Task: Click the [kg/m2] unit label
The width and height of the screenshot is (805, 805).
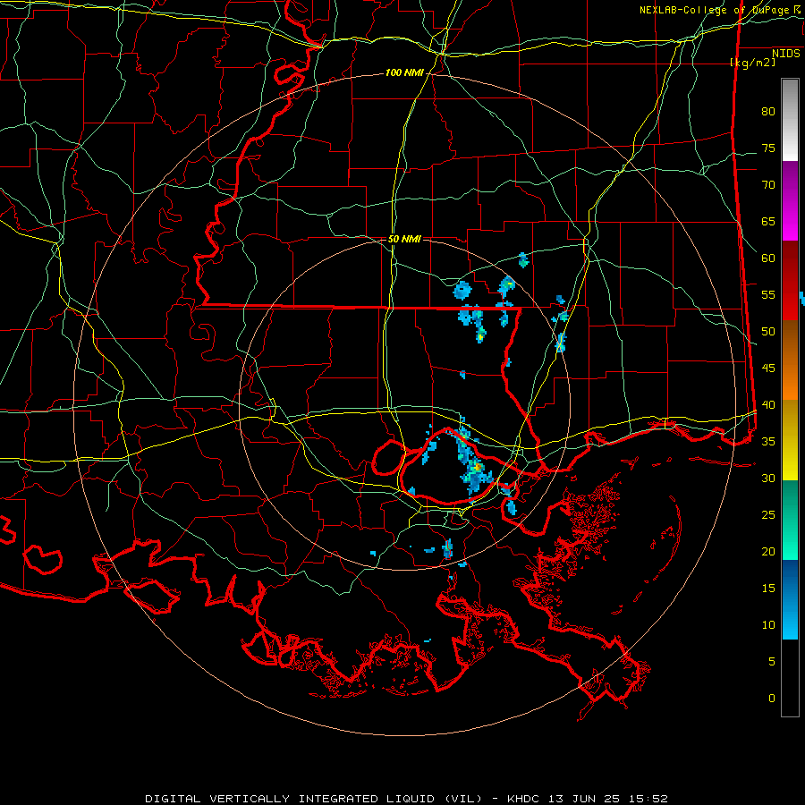Action: point(752,63)
